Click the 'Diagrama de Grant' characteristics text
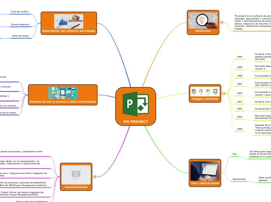Image resolution: width=271 pixels, height=202 pixels. click(23, 174)
